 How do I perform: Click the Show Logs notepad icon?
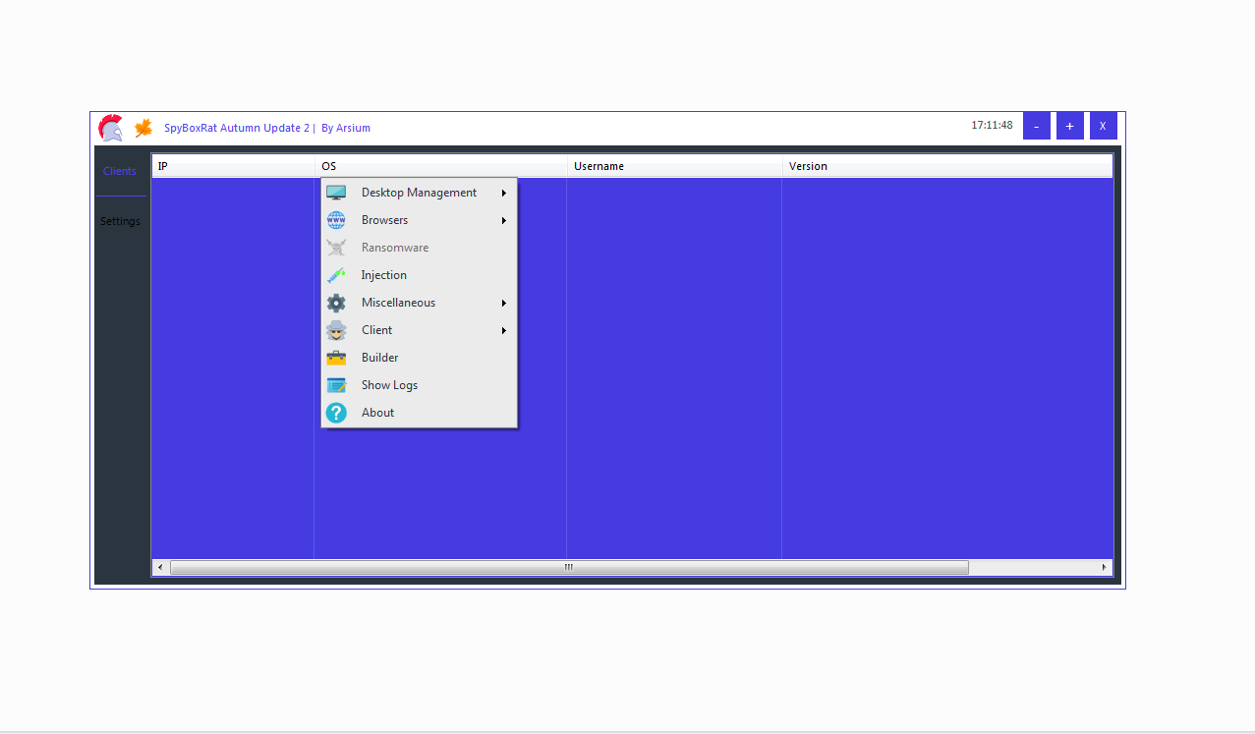coord(336,385)
